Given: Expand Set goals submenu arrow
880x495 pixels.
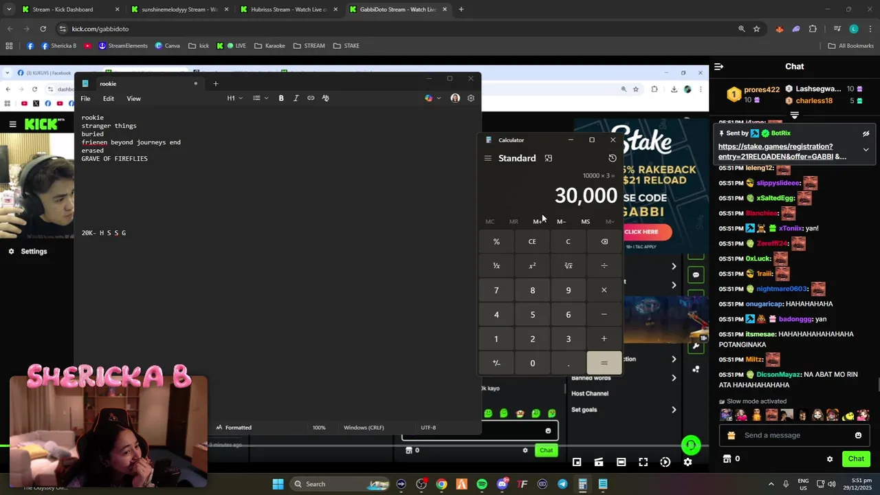Looking at the screenshot, I should (x=674, y=410).
